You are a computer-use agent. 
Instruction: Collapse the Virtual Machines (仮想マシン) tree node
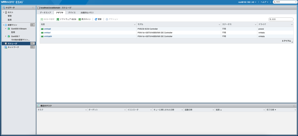click(3, 25)
